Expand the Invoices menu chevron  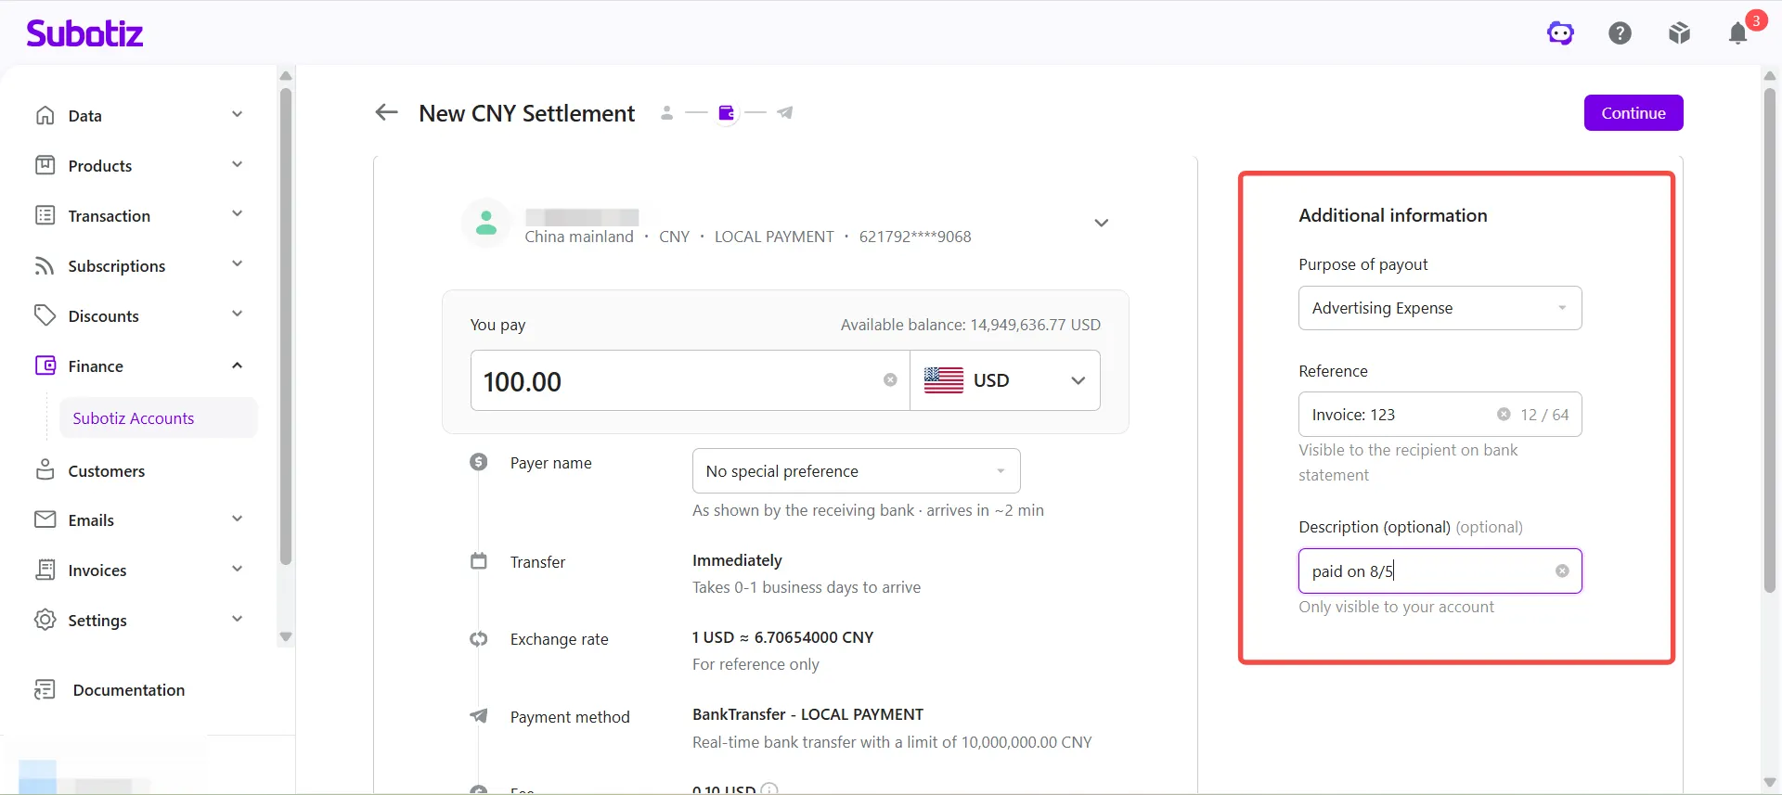(x=237, y=569)
